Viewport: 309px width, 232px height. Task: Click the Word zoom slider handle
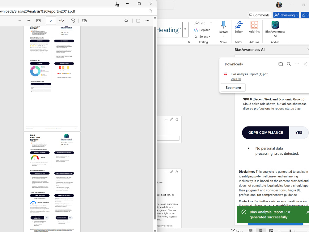(x=290, y=231)
